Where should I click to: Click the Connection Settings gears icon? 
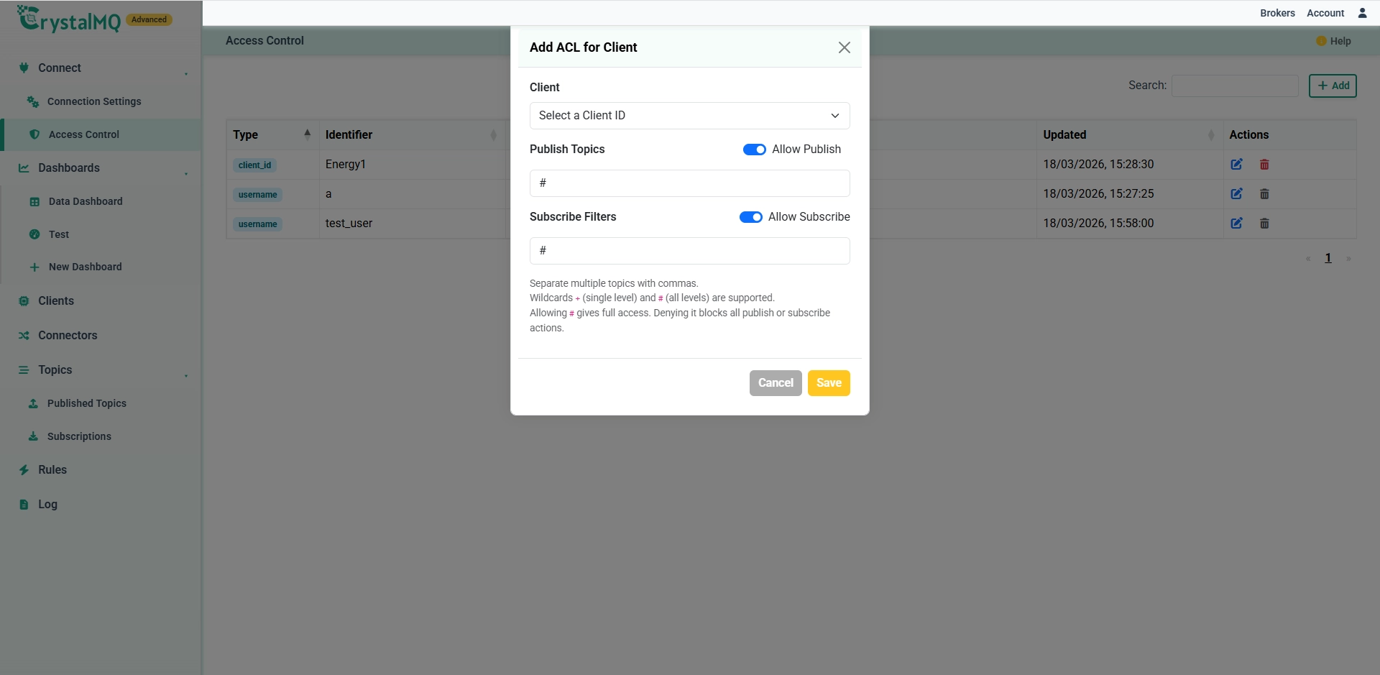(x=33, y=101)
